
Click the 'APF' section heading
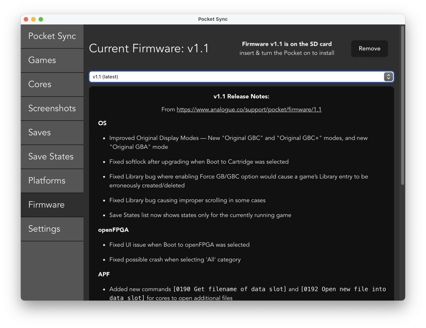click(104, 274)
